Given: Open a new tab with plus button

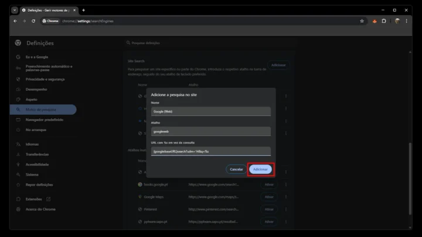Looking at the screenshot, I should coord(83,10).
